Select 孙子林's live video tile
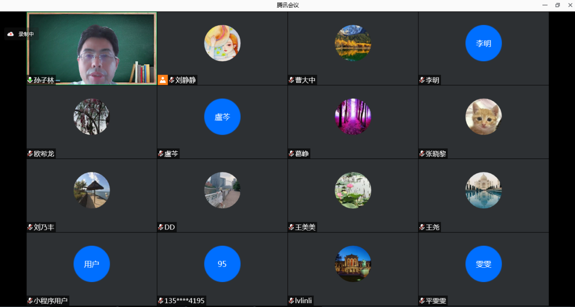Image resolution: width=575 pixels, height=307 pixels. 91,48
